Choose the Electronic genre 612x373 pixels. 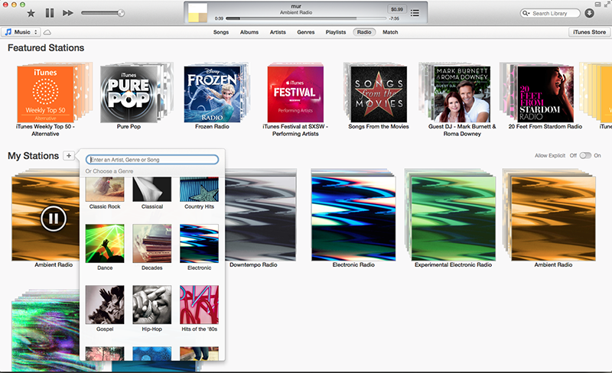point(199,244)
